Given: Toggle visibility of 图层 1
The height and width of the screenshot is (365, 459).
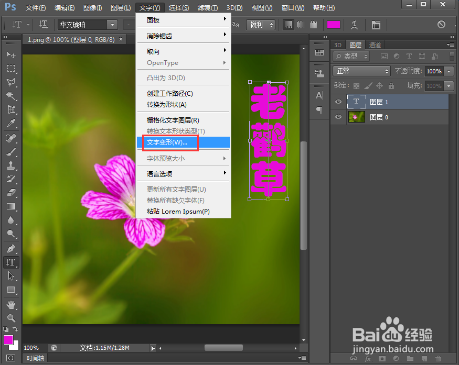Looking at the screenshot, I should 338,102.
